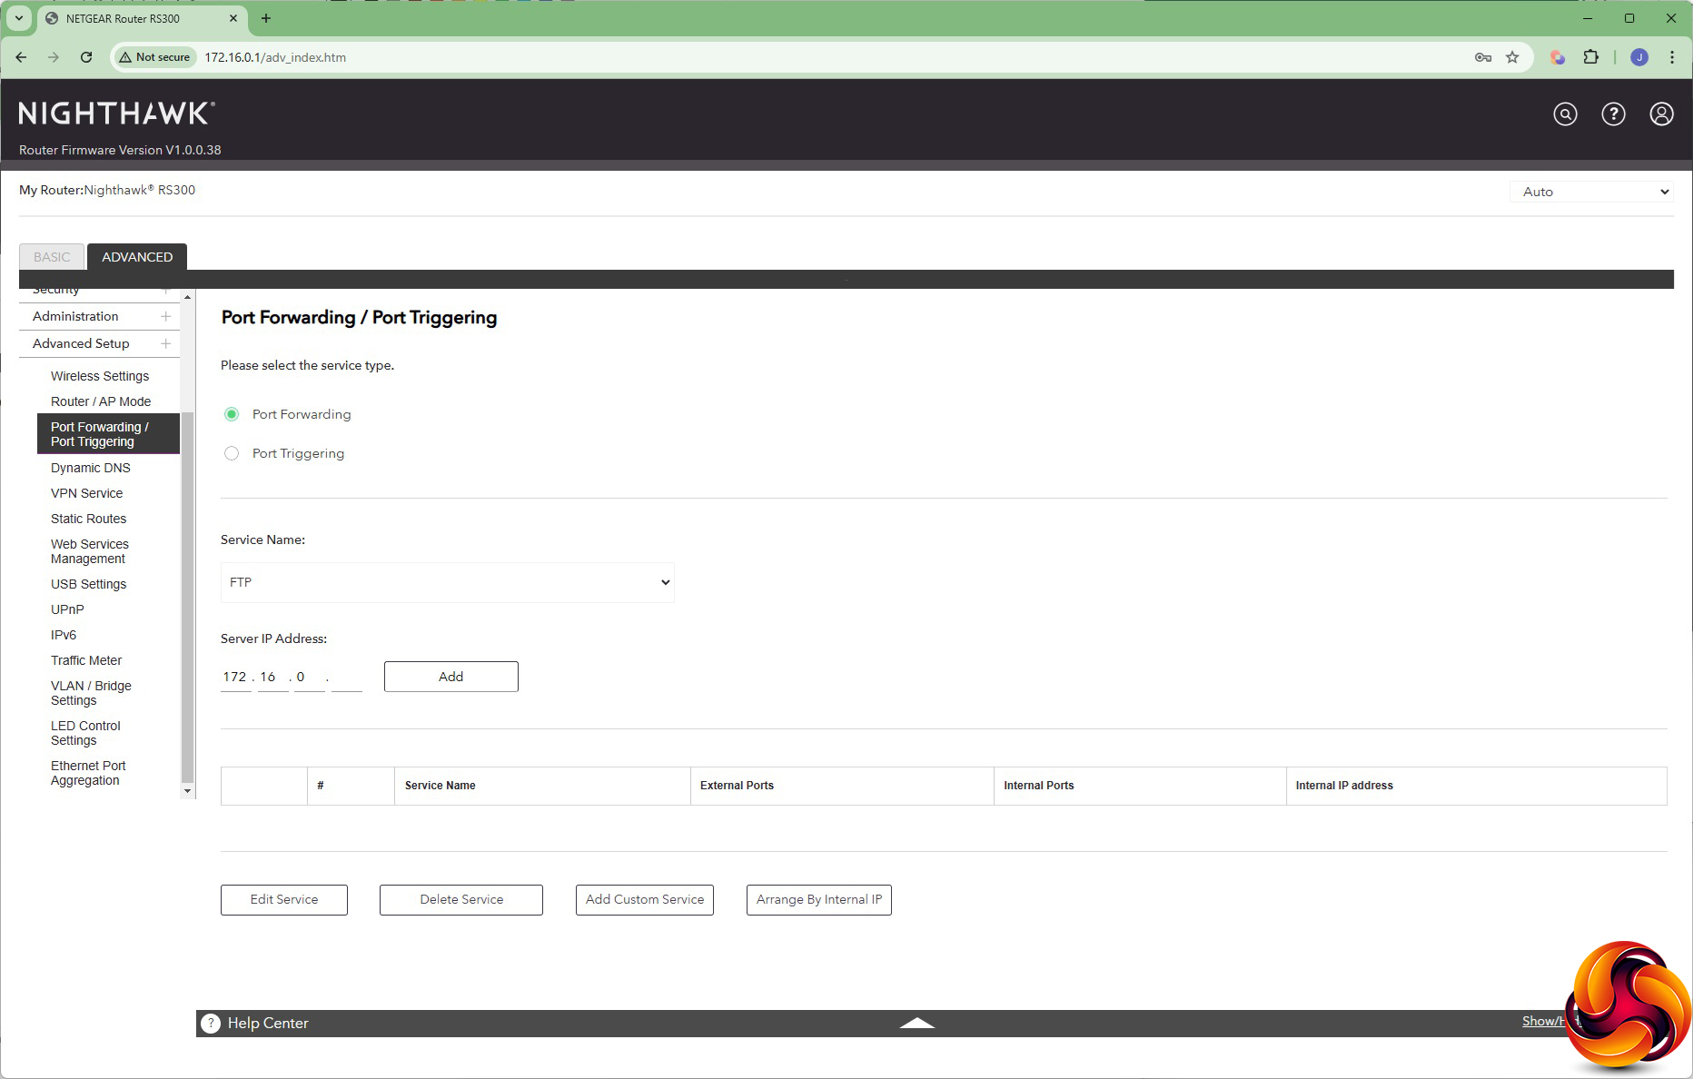Image resolution: width=1693 pixels, height=1079 pixels.
Task: Click Add Custom Service button
Action: (x=645, y=900)
